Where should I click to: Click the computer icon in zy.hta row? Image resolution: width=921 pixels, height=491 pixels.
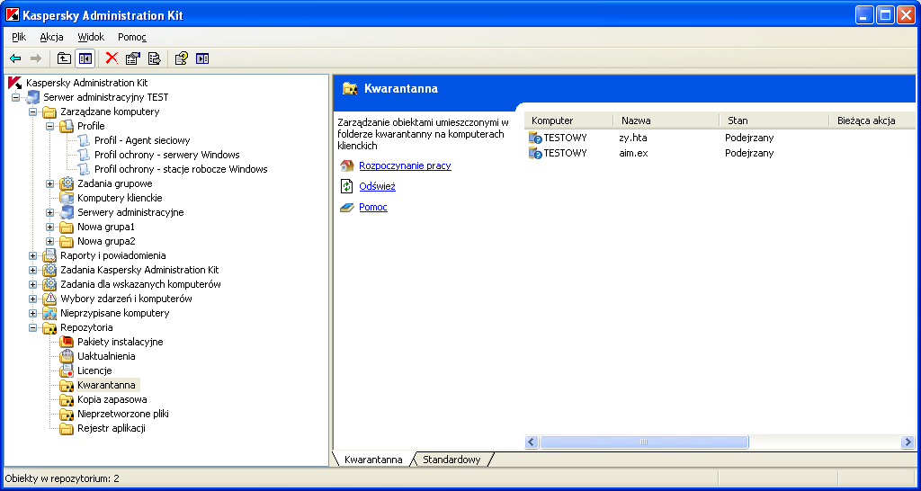(x=534, y=138)
